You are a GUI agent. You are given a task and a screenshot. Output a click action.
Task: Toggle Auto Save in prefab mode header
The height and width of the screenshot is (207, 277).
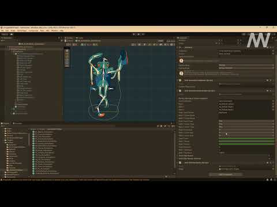171,41
